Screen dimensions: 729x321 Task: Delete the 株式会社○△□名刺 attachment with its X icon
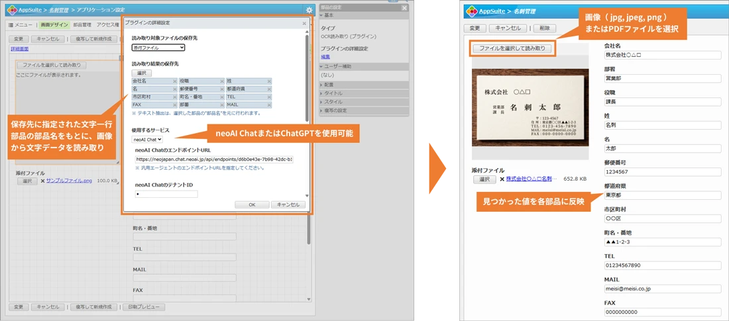tap(502, 179)
